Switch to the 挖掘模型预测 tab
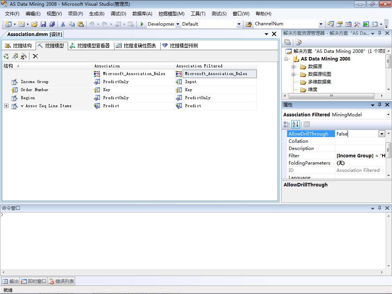392x294 pixels. [x=180, y=46]
